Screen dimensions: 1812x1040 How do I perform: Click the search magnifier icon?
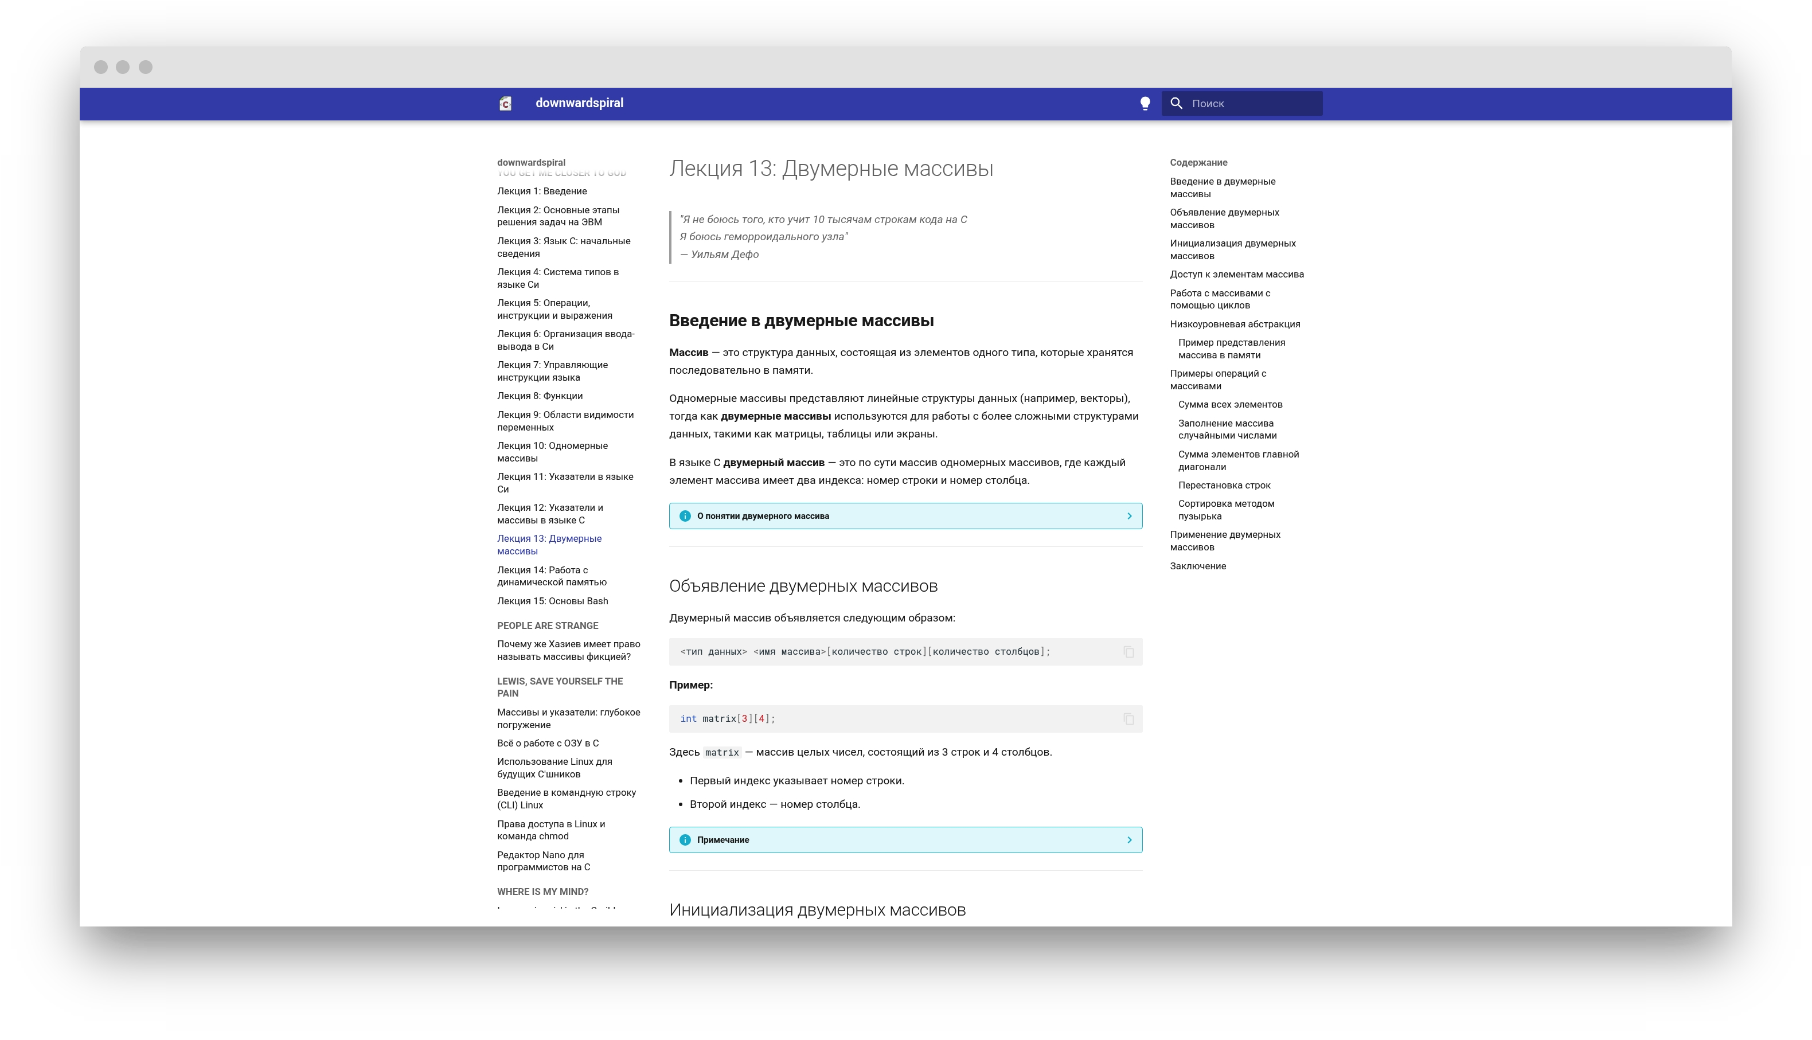[x=1176, y=104]
